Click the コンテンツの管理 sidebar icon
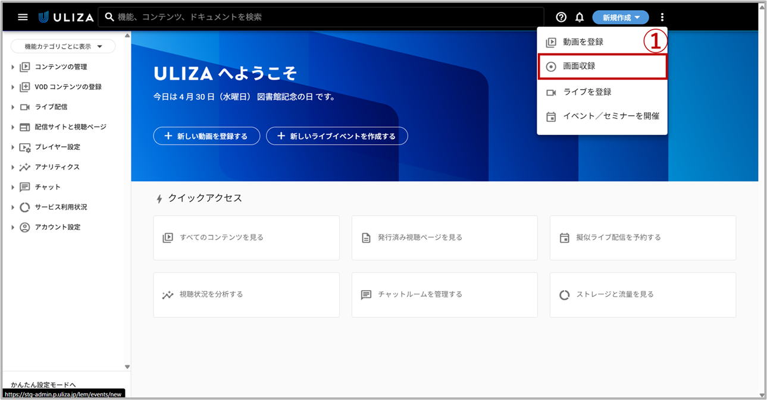Screen dimensions: 767x400 25,67
